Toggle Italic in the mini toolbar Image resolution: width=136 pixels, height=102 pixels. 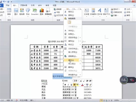tap(68, 85)
